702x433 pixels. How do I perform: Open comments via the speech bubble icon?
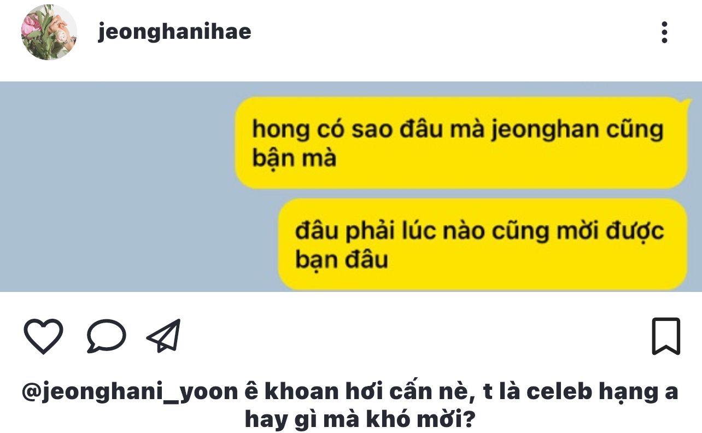(x=107, y=335)
